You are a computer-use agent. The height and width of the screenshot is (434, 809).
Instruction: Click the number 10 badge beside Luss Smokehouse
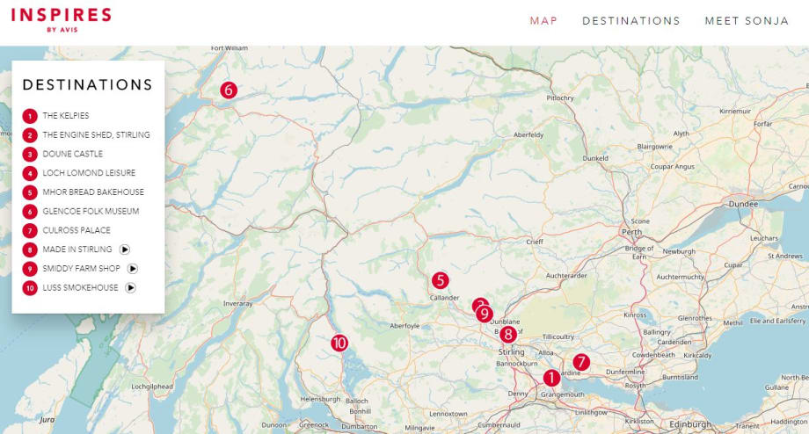coord(30,287)
